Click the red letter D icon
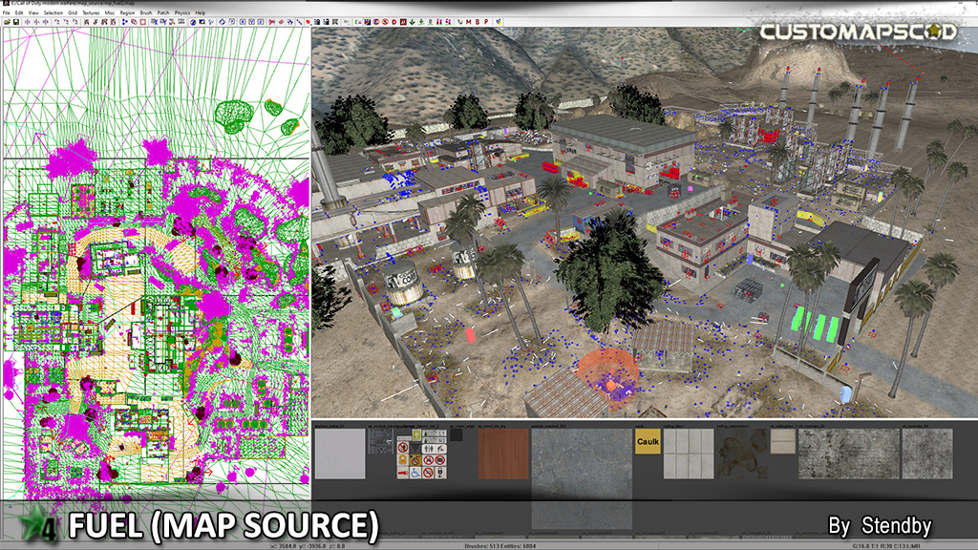 coord(394,23)
